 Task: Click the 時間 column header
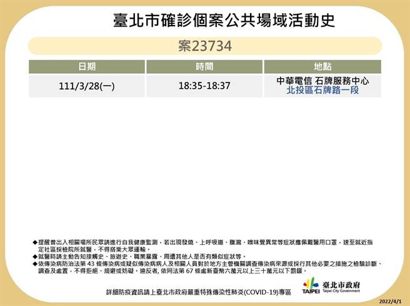pos(204,67)
